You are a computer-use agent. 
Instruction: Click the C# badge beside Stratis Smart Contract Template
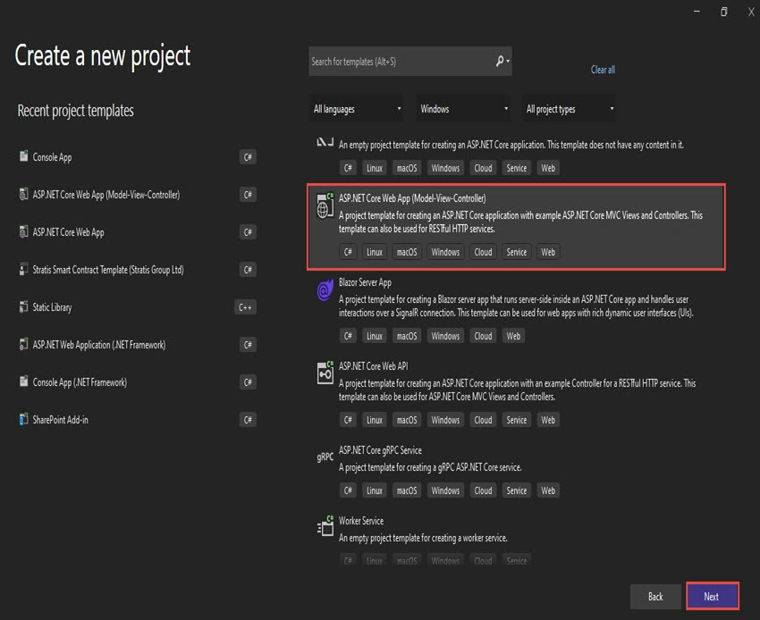248,269
